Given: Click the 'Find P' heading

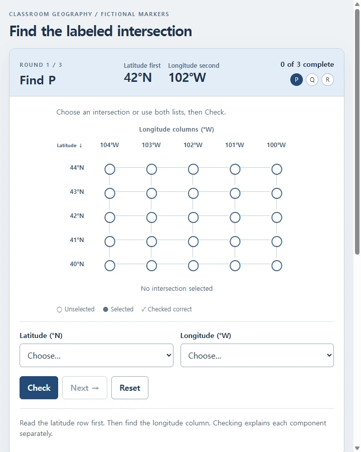Looking at the screenshot, I should pos(38,80).
